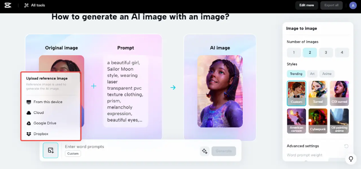Image resolution: width=361 pixels, height=169 pixels.
Task: Set number of images to 1
Action: coord(294,52)
